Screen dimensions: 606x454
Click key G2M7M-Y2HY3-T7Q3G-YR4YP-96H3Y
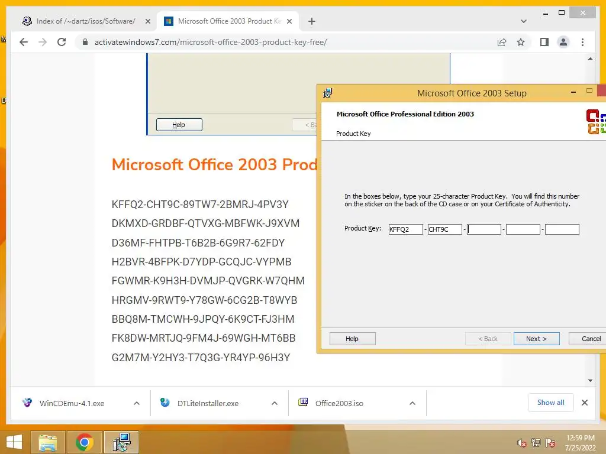[201, 358]
